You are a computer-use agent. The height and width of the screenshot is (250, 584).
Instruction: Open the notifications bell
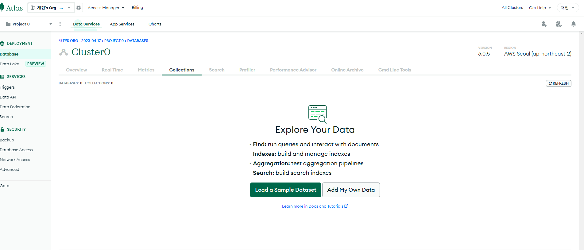(x=573, y=24)
